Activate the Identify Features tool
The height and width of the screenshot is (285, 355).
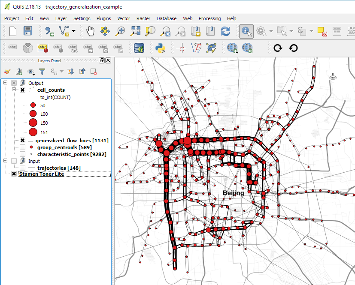pyautogui.click(x=246, y=31)
